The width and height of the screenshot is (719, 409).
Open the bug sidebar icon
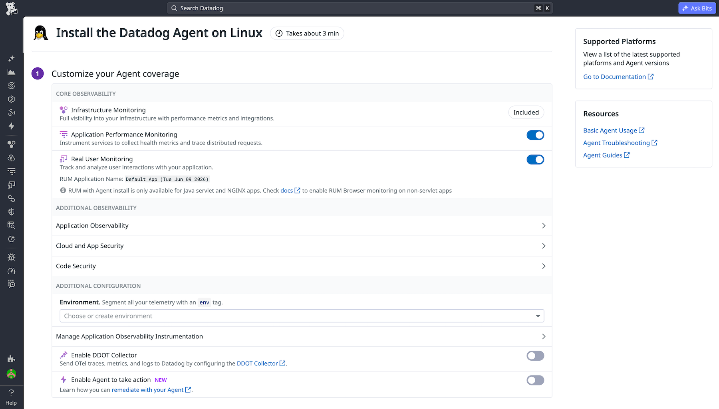pyautogui.click(x=12, y=257)
